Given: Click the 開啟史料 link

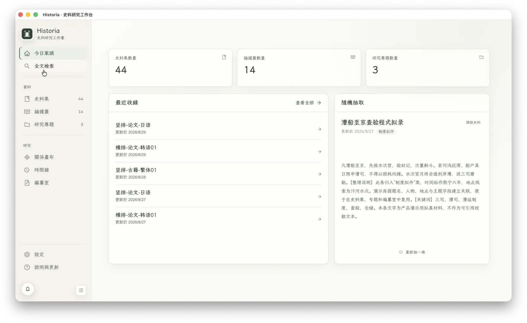Looking at the screenshot, I should pyautogui.click(x=473, y=122).
